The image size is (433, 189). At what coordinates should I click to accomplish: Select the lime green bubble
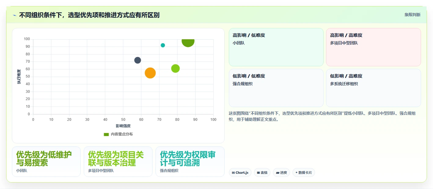175,68
